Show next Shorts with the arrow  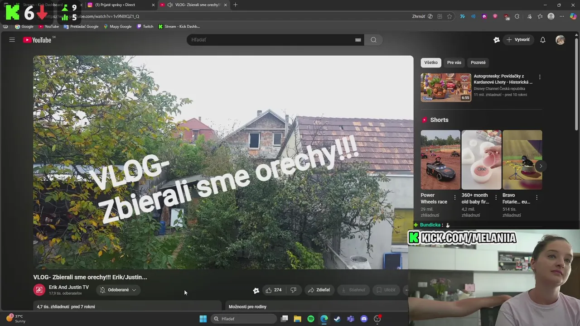point(541,166)
